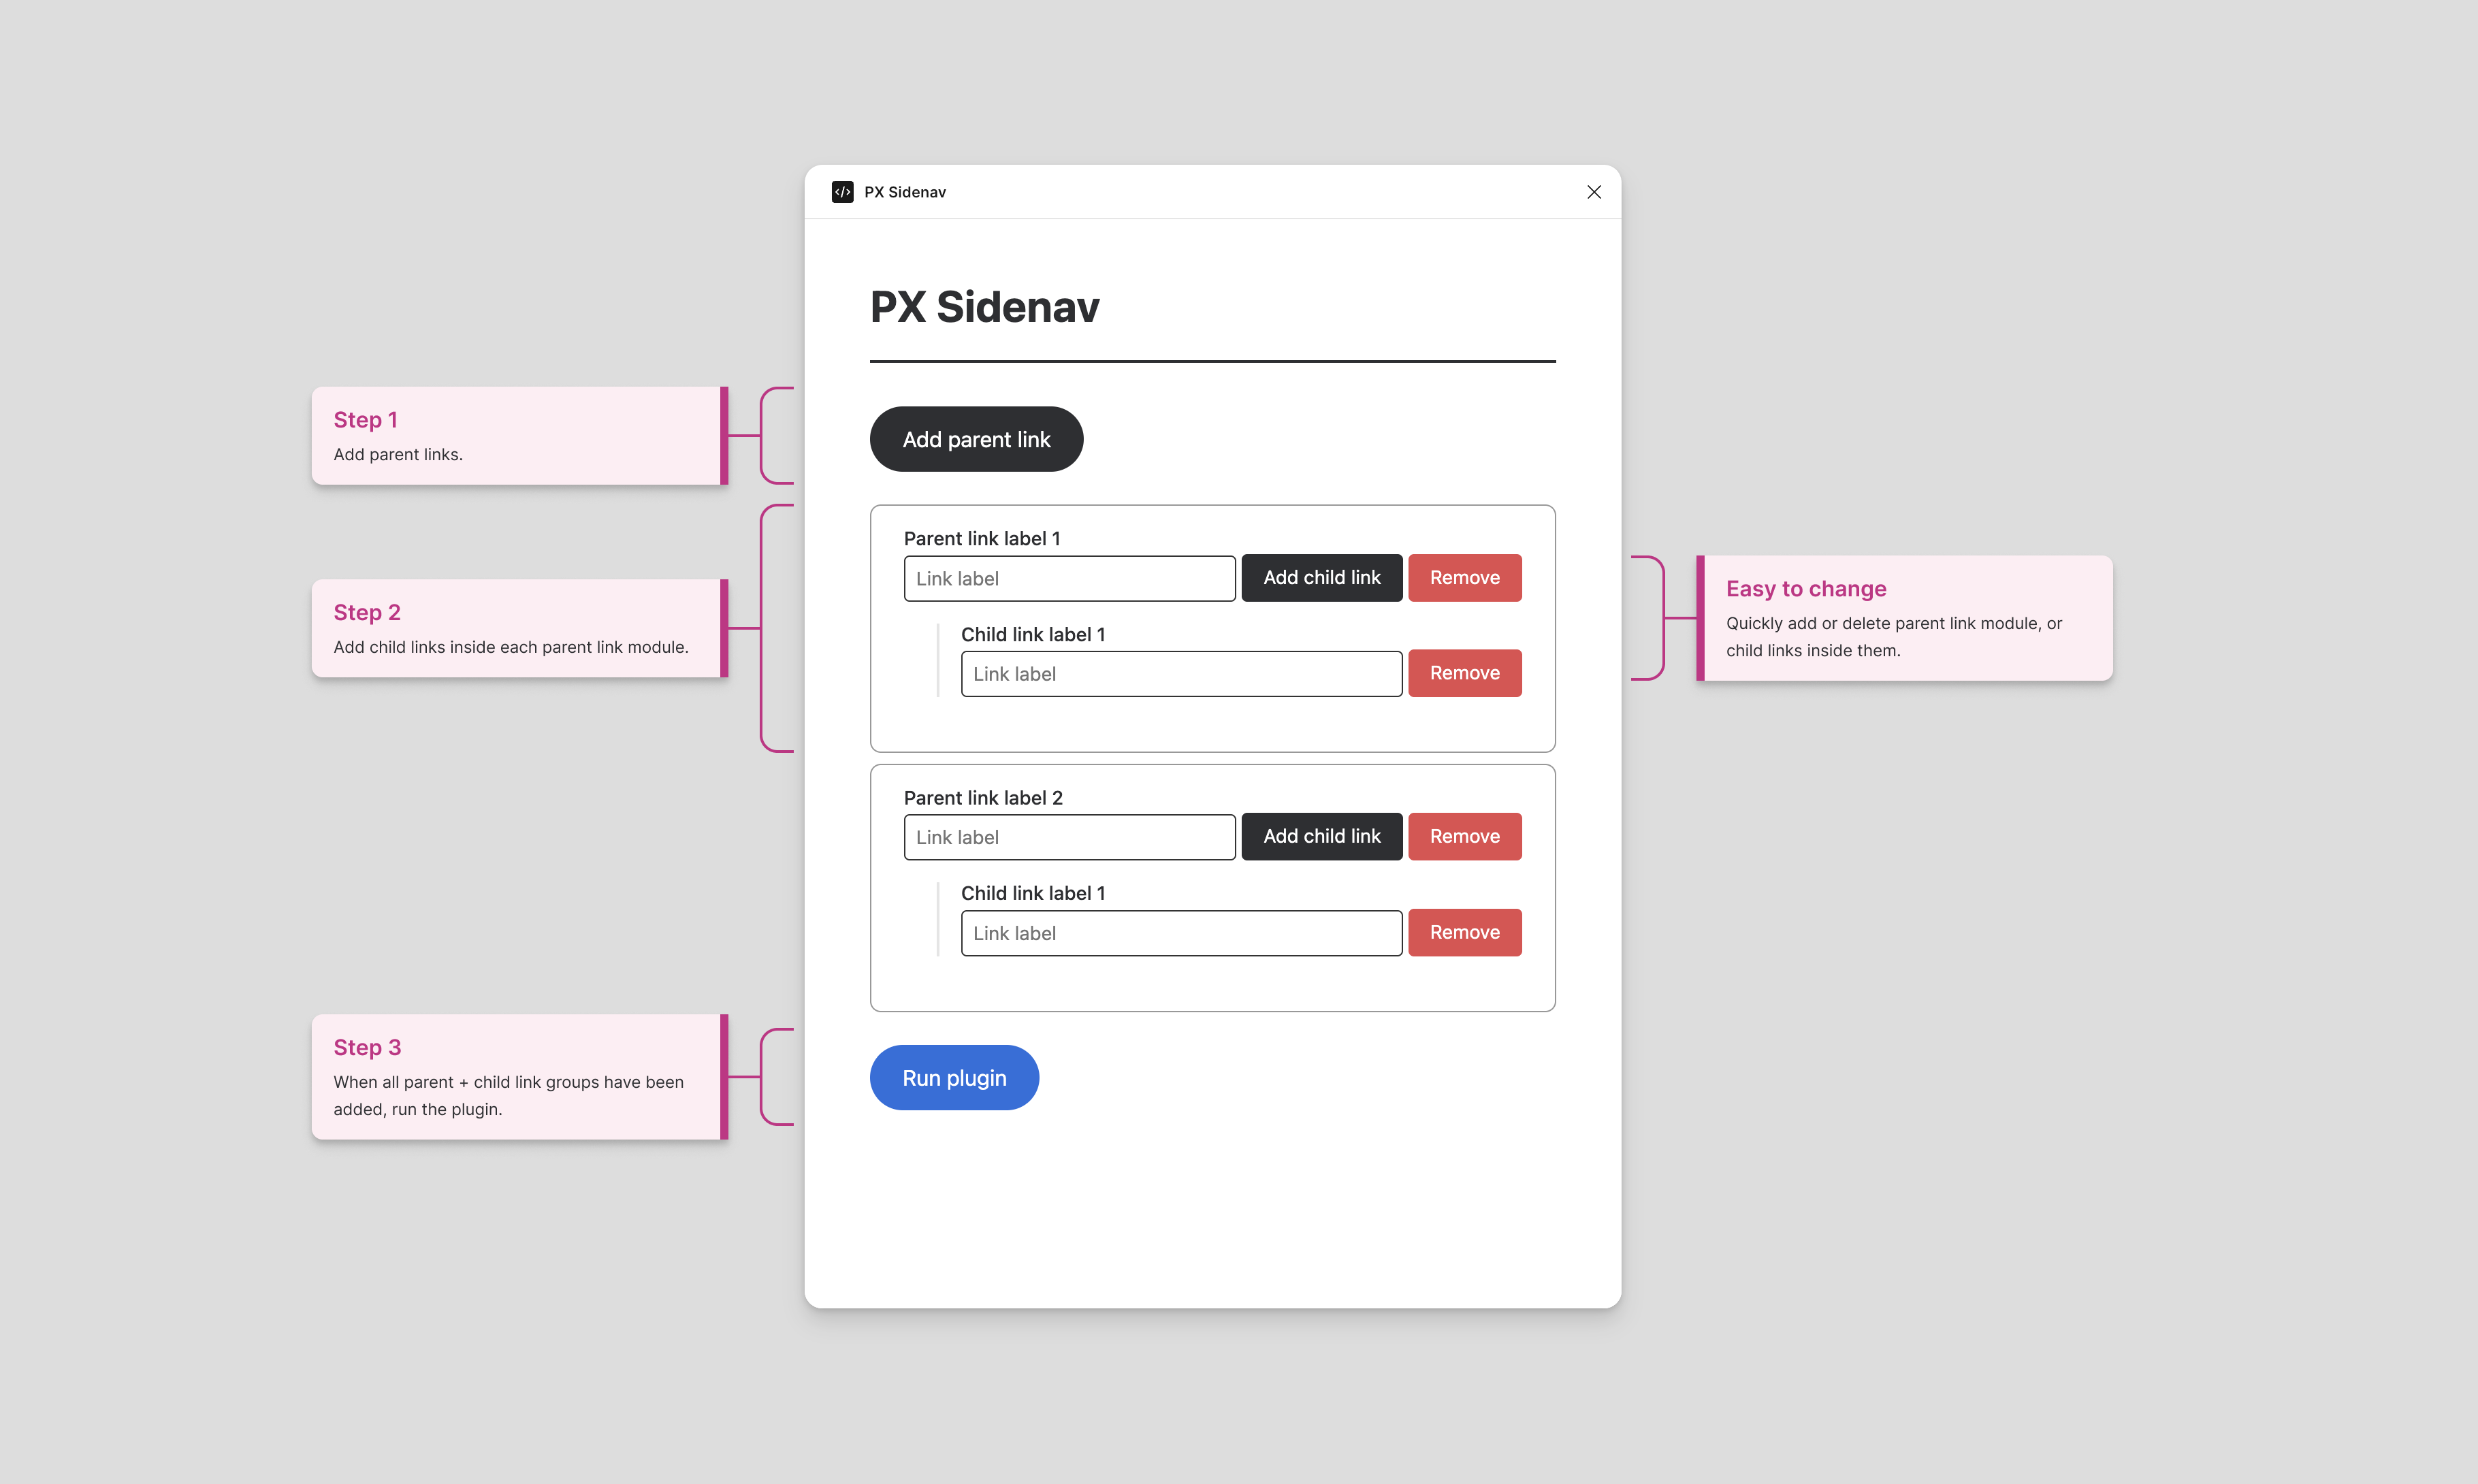Remove parent link 1 module
This screenshot has width=2478, height=1484.
click(1464, 578)
